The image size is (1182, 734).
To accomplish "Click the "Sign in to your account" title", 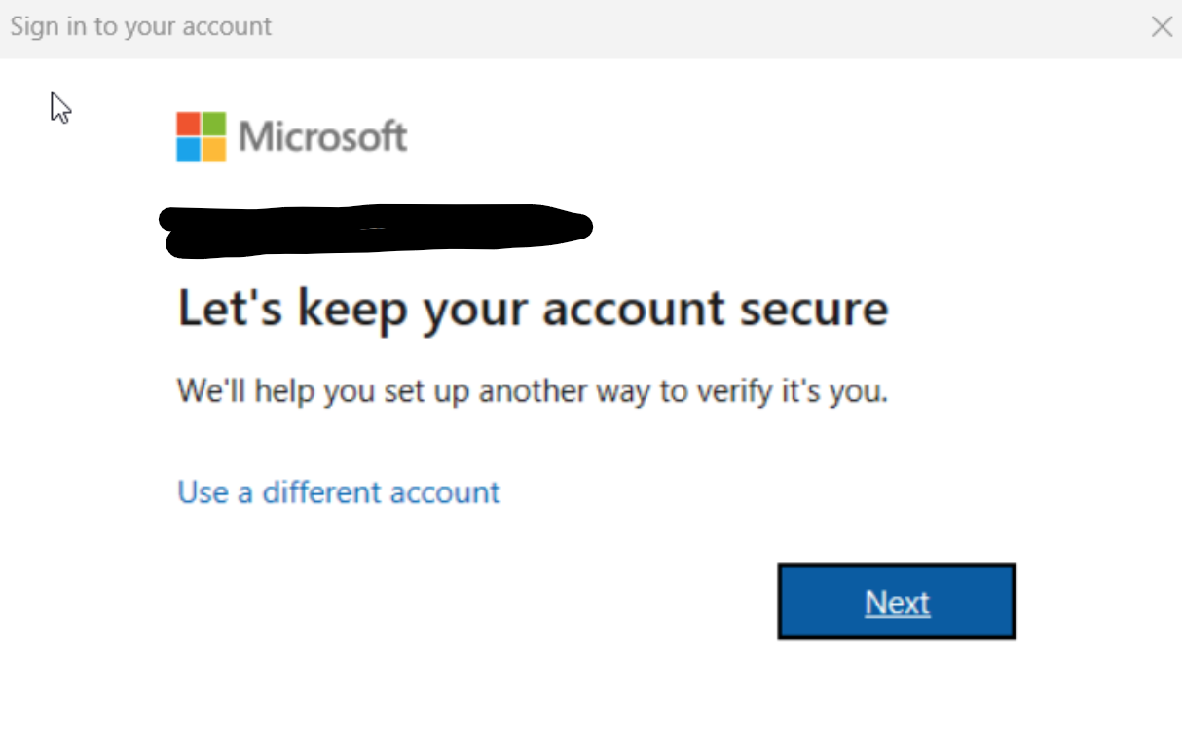I will (141, 26).
